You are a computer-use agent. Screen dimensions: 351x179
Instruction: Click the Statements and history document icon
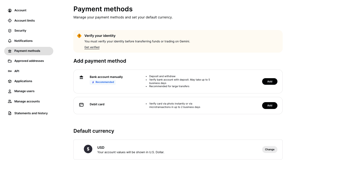click(10, 113)
